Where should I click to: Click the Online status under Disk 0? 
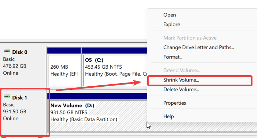[x=11, y=73]
